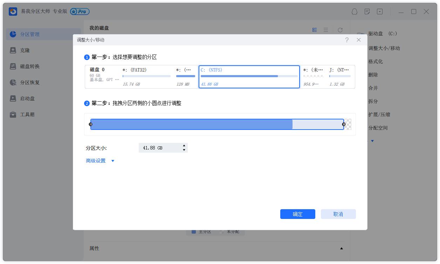
Task: Cancel the dialog with the 取消 button
Action: [x=338, y=214]
